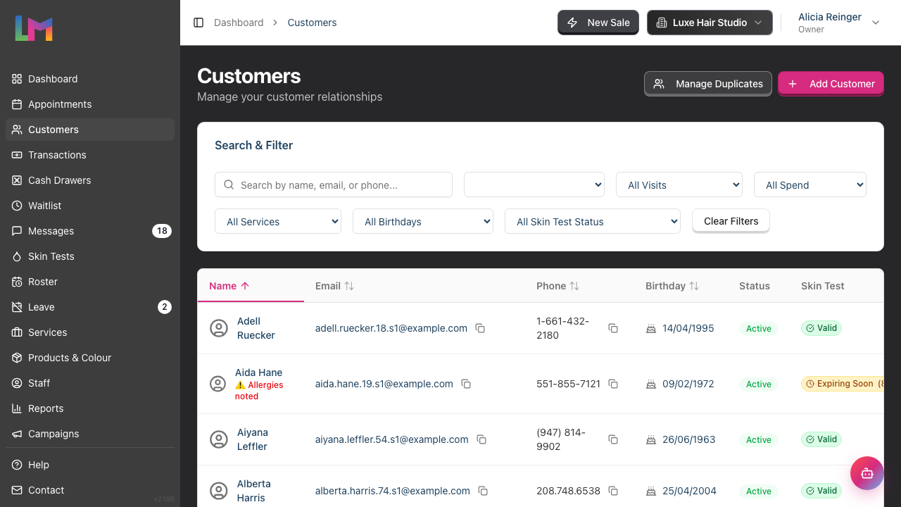Open Transactions in sidebar
Image resolution: width=901 pixels, height=507 pixels.
(90, 155)
